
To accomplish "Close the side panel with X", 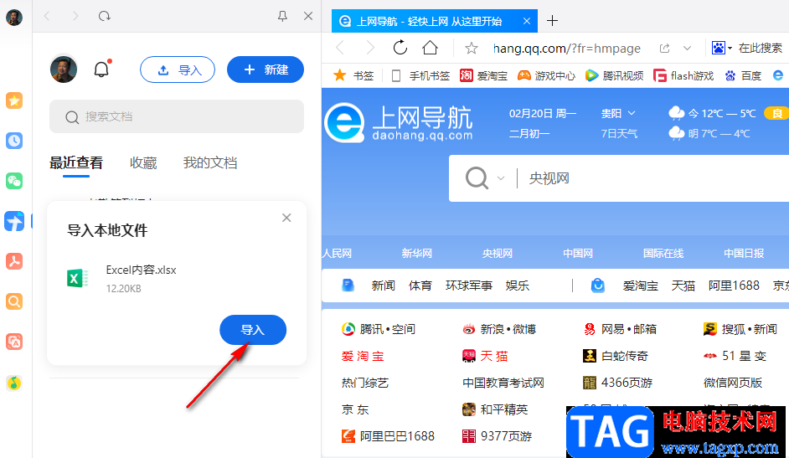I will coord(308,16).
